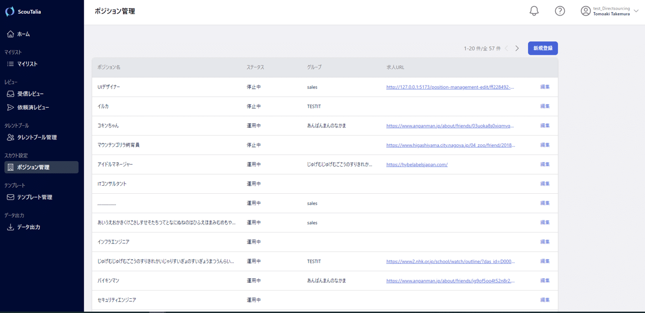
Task: Click the previous page arrow
Action: [506, 48]
